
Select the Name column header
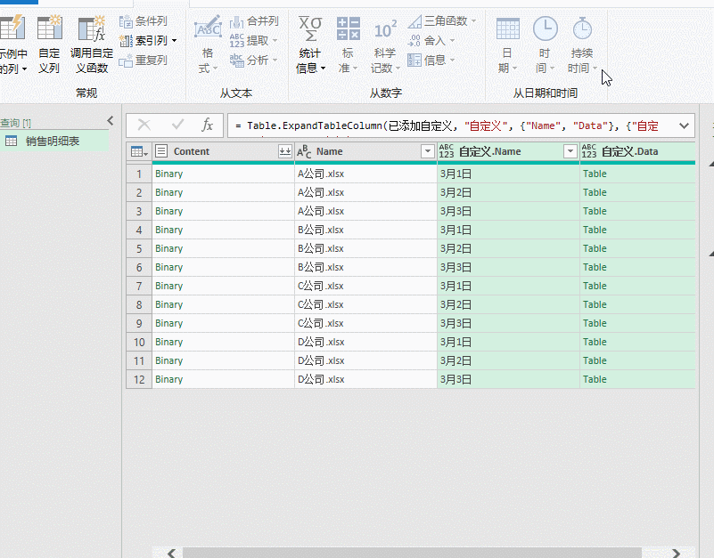click(x=330, y=151)
